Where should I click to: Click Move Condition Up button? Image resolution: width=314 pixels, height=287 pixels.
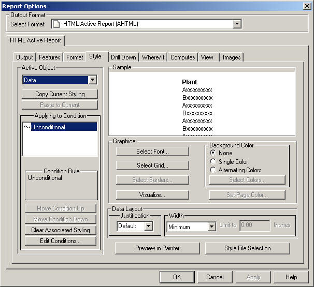pyautogui.click(x=61, y=208)
